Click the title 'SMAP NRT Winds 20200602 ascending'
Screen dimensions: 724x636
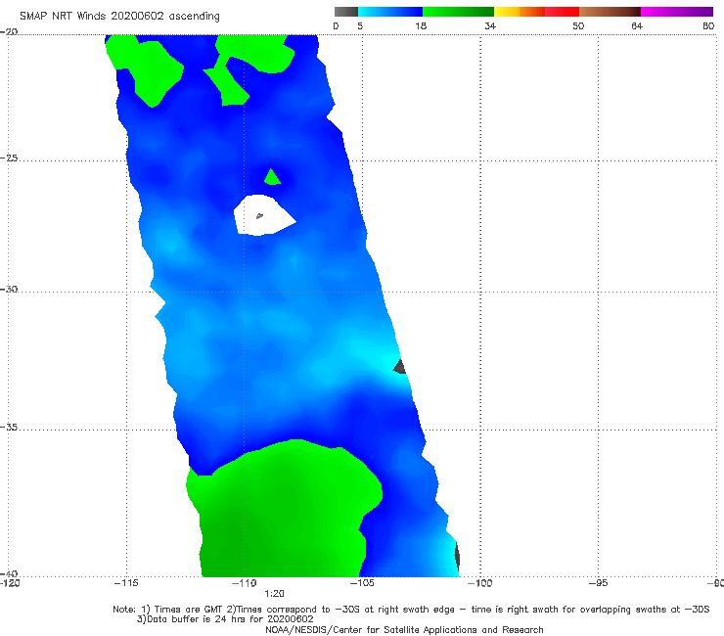119,17
